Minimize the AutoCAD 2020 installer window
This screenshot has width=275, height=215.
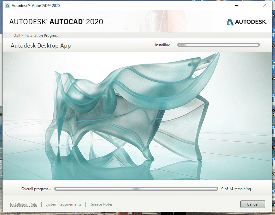click(x=236, y=5)
